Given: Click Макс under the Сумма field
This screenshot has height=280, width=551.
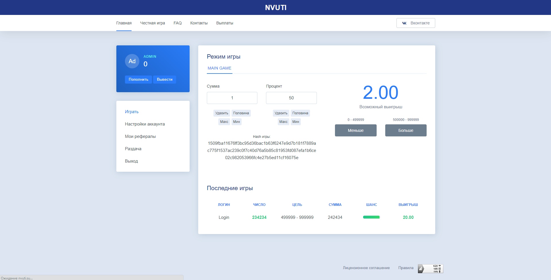Looking at the screenshot, I should [x=224, y=122].
